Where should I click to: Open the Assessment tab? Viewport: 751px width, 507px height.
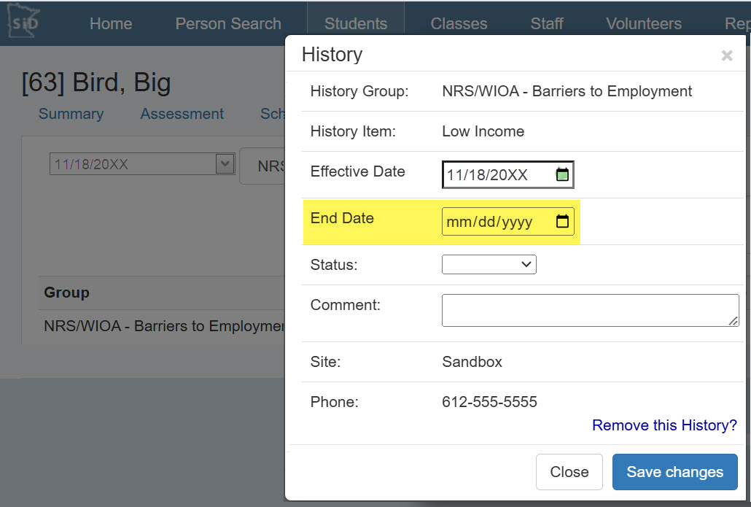pos(182,114)
